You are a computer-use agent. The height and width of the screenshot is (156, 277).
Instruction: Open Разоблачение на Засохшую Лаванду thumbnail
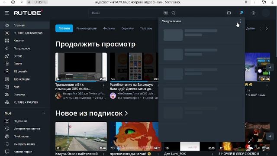pos(134,67)
